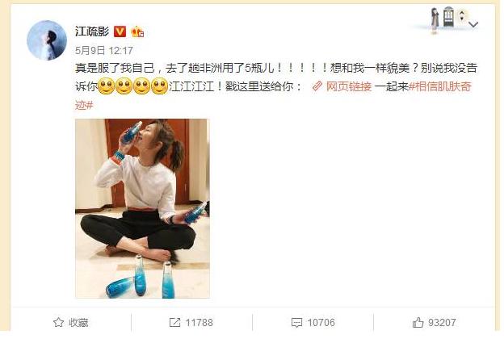Expand the post options chevron menu
The width and height of the screenshot is (504, 339).
click(x=473, y=24)
